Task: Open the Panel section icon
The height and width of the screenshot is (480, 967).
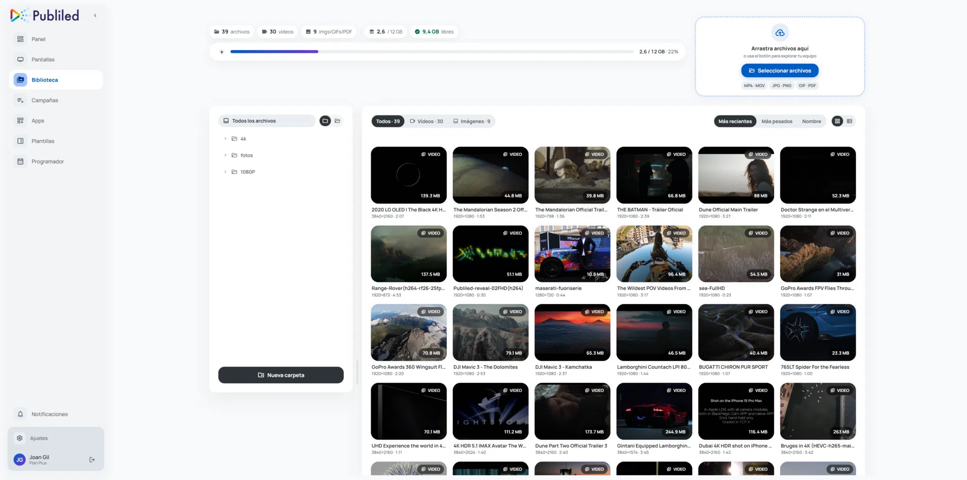Action: (x=20, y=39)
